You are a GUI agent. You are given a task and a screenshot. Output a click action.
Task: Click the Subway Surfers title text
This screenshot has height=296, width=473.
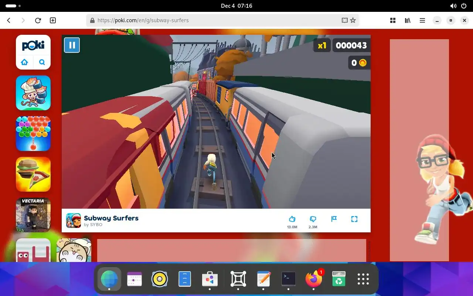point(111,218)
